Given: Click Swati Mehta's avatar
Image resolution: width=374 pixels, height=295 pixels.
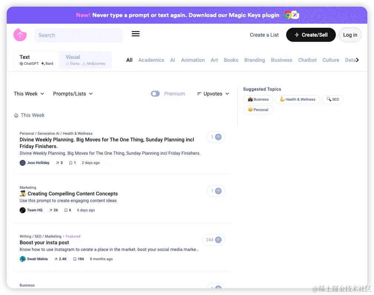Looking at the screenshot, I should pyautogui.click(x=22, y=259).
